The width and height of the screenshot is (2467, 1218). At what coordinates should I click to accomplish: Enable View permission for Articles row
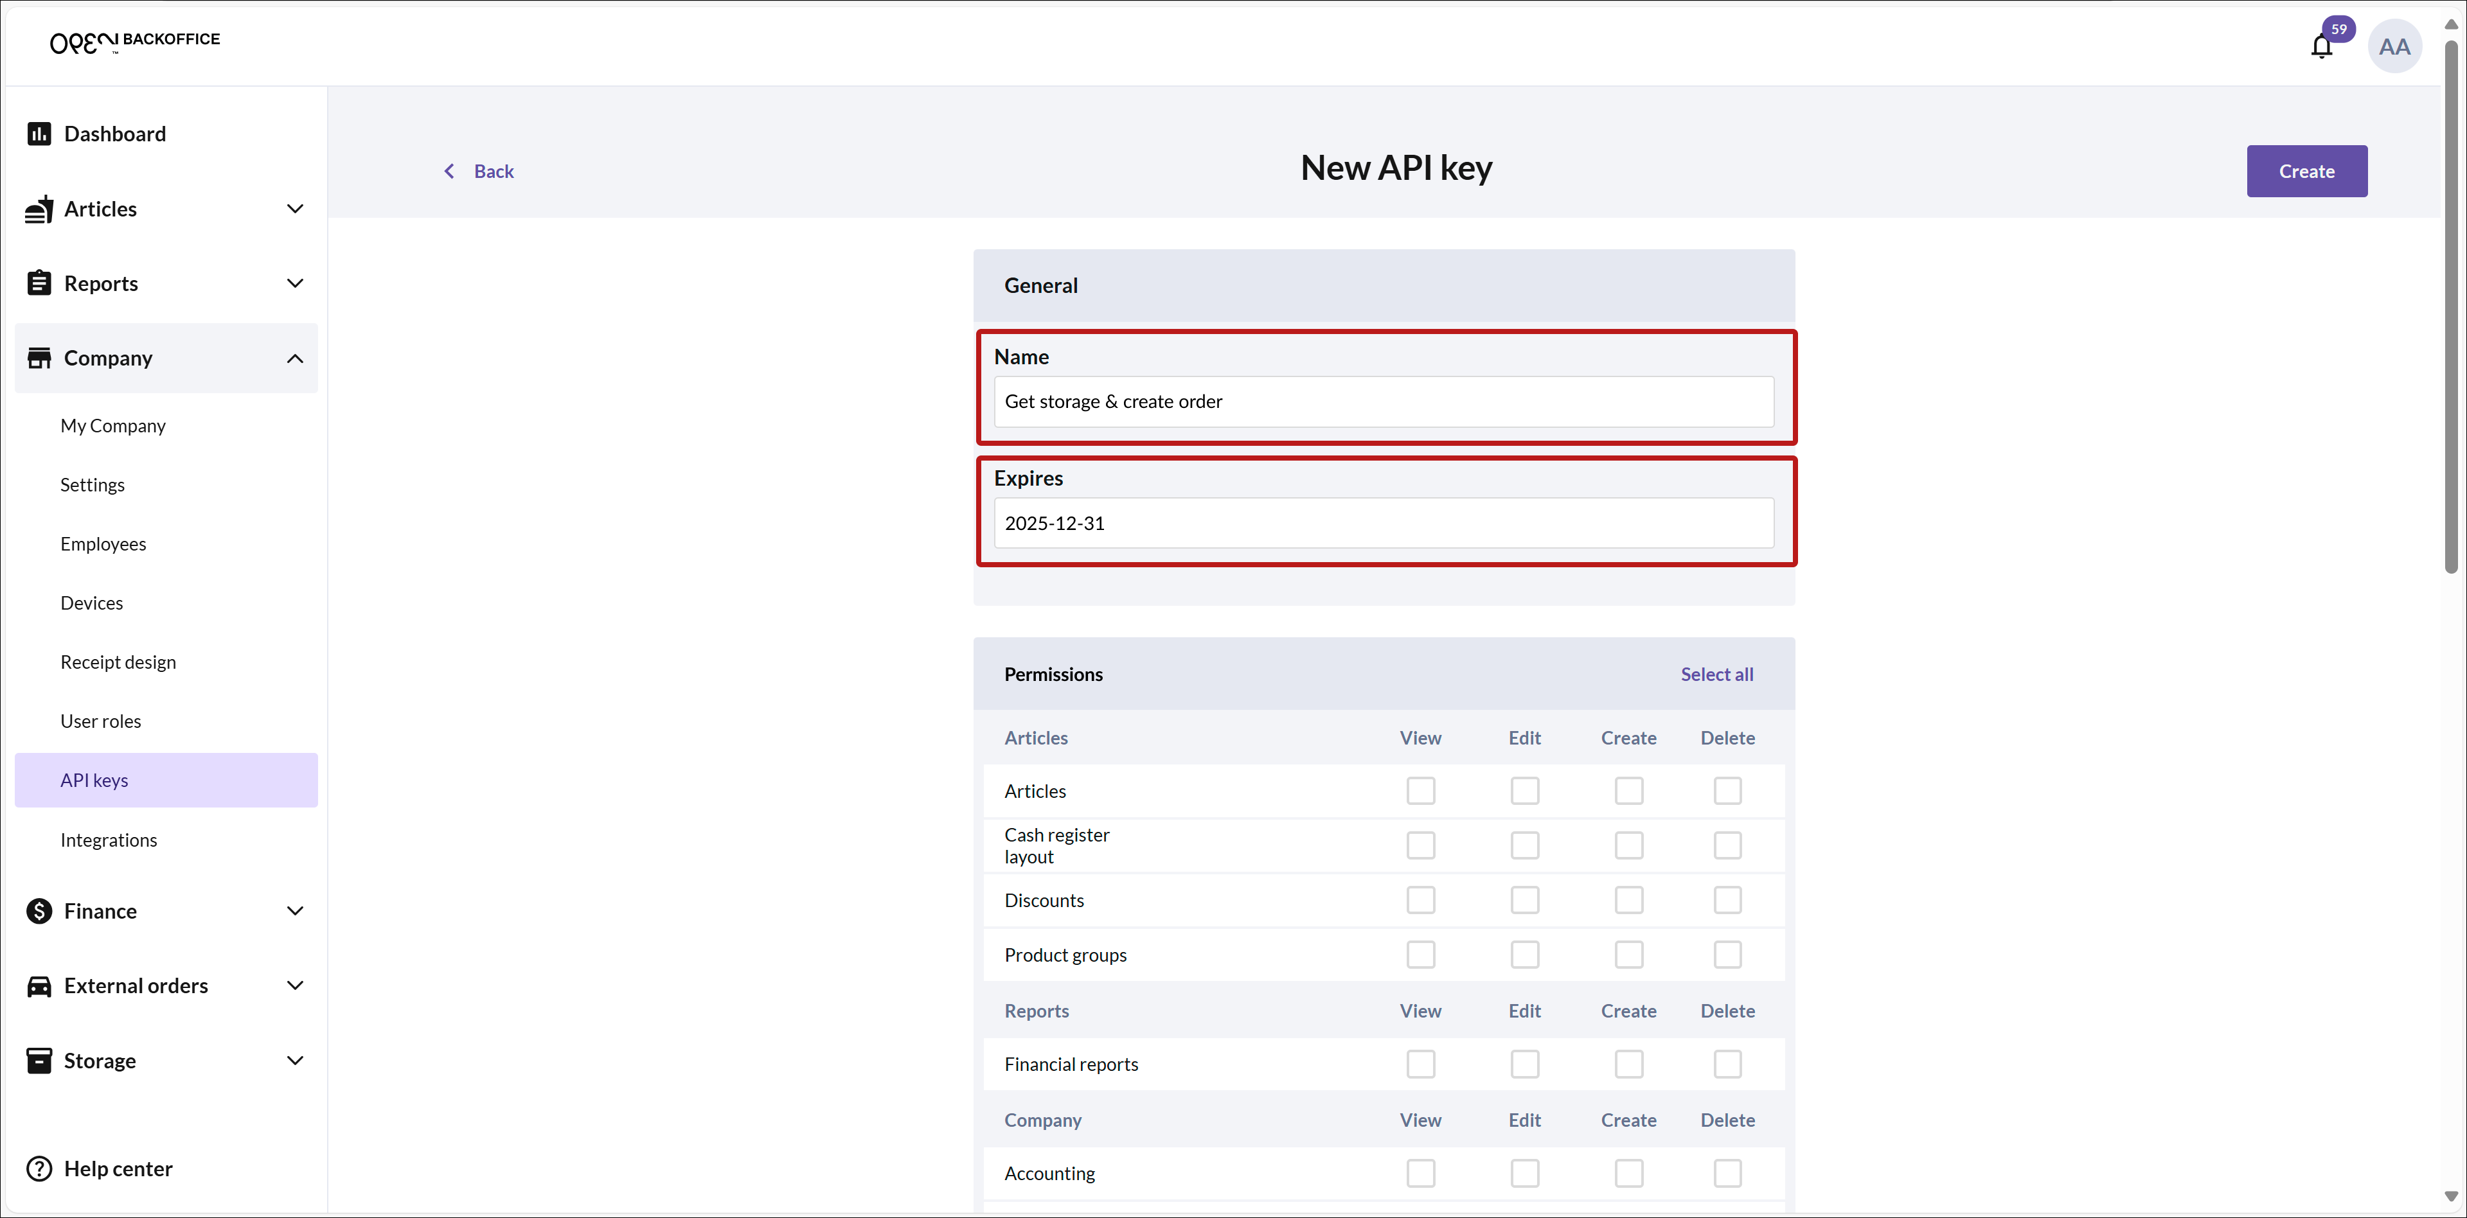click(1420, 791)
